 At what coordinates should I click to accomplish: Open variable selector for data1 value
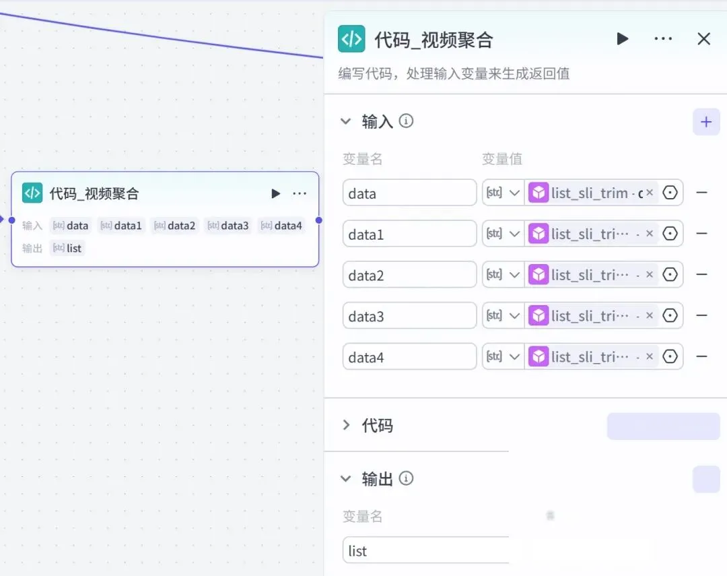670,234
